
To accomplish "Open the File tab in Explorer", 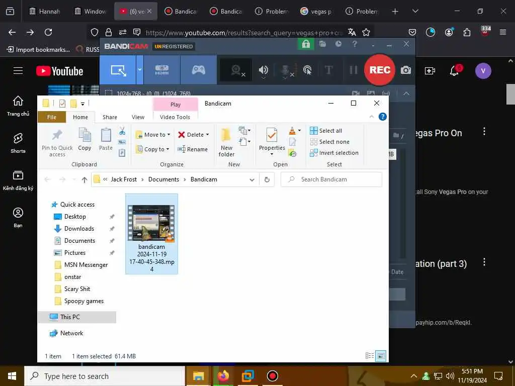I will pyautogui.click(x=52, y=117).
